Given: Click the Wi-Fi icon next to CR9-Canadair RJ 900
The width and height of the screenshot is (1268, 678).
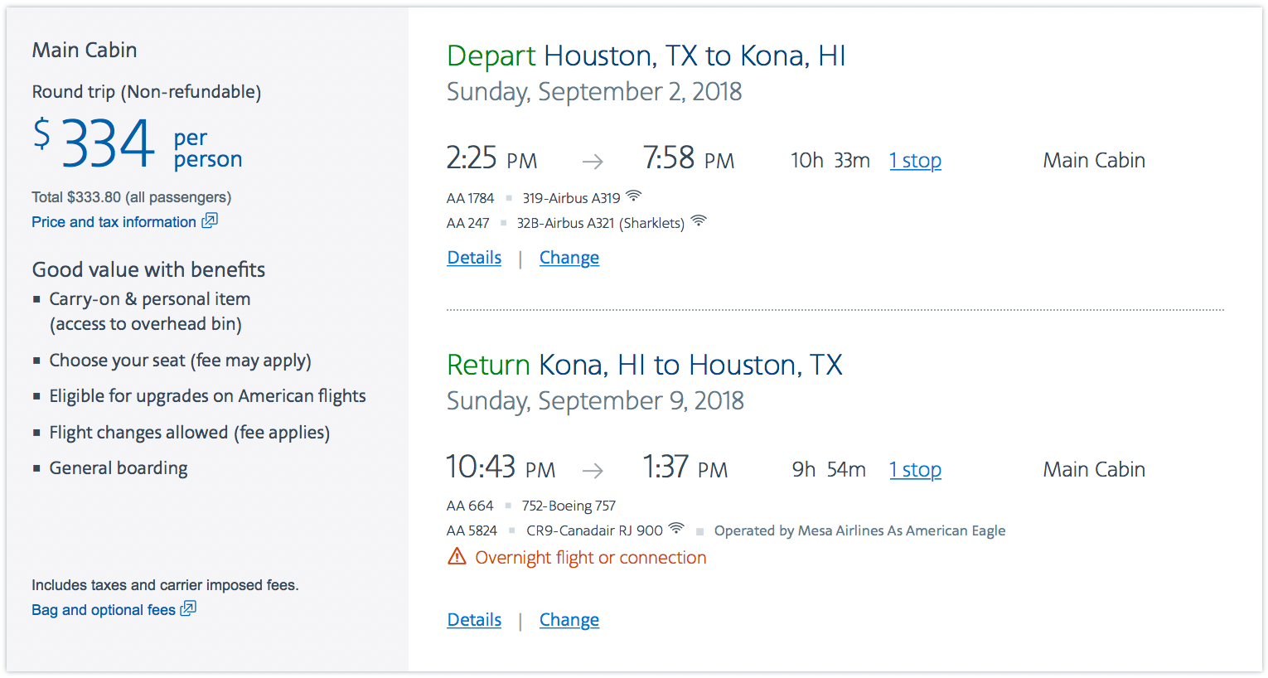Looking at the screenshot, I should [676, 528].
